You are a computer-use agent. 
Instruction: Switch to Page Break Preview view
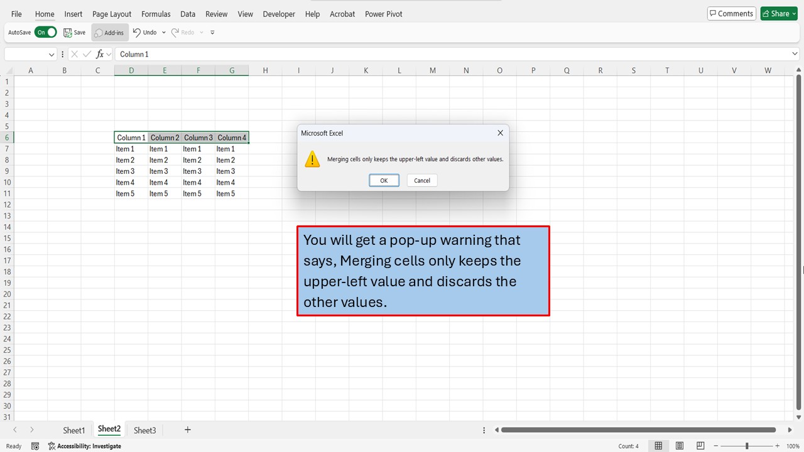tap(700, 446)
